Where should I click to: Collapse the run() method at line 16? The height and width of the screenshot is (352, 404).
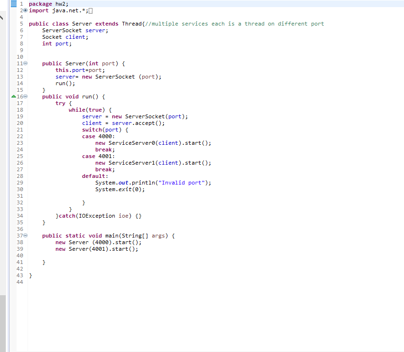pos(25,96)
